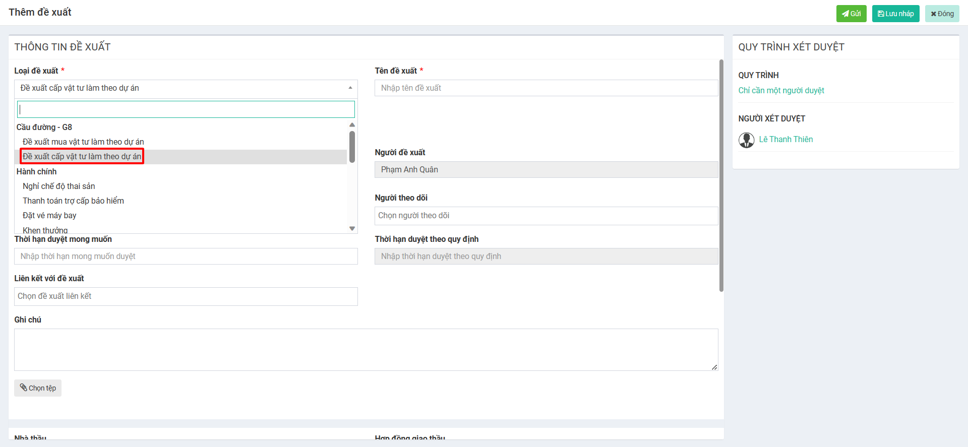Open Chỉ cần một người duyệt link

pos(781,91)
